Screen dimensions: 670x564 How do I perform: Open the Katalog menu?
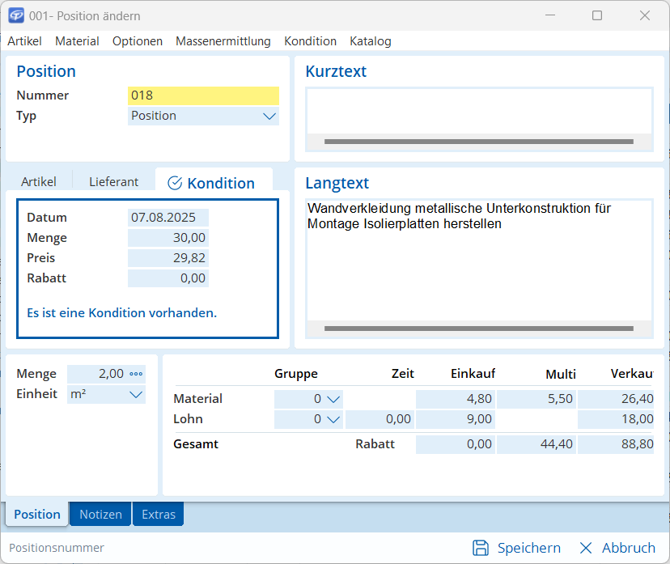370,41
